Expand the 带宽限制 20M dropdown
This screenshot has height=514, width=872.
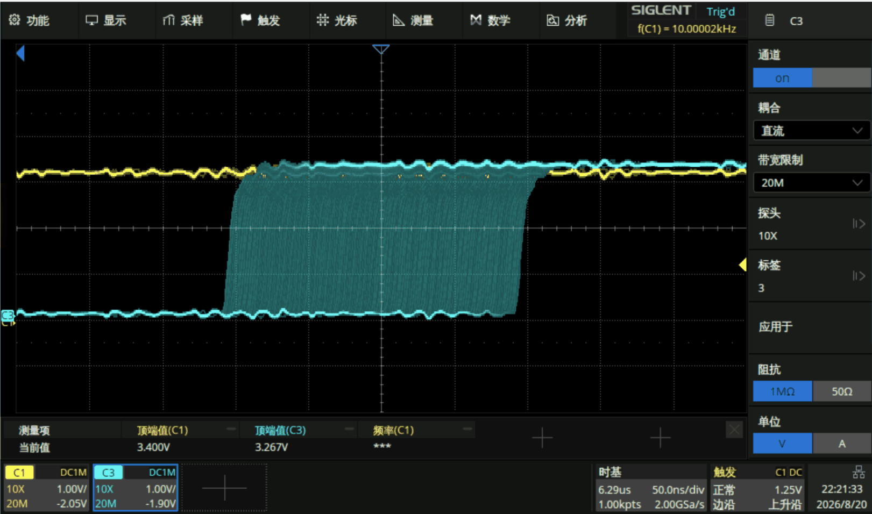tap(812, 183)
